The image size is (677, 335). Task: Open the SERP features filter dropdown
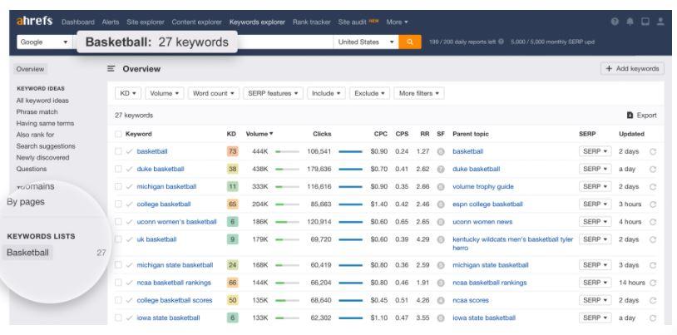click(273, 93)
